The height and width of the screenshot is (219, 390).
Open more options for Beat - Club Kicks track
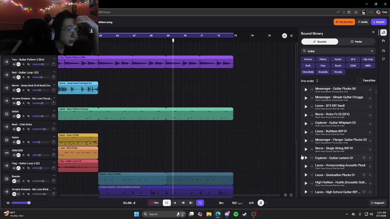(54, 124)
